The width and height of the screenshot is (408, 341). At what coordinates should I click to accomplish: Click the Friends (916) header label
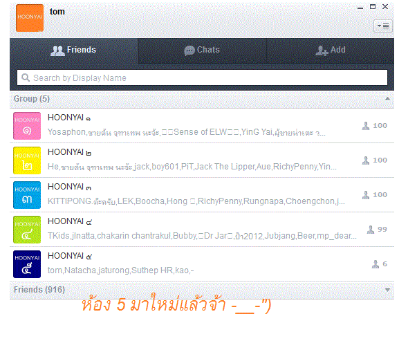pyautogui.click(x=39, y=290)
